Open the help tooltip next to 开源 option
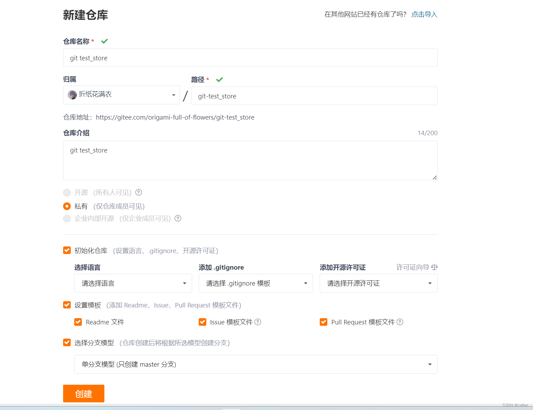The height and width of the screenshot is (410, 533). tap(138, 193)
